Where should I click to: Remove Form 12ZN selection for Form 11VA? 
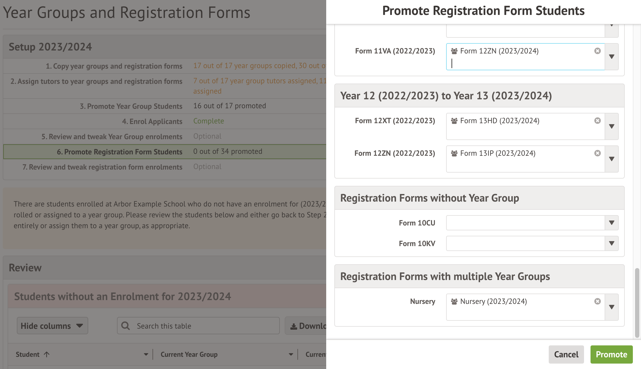[x=597, y=51]
